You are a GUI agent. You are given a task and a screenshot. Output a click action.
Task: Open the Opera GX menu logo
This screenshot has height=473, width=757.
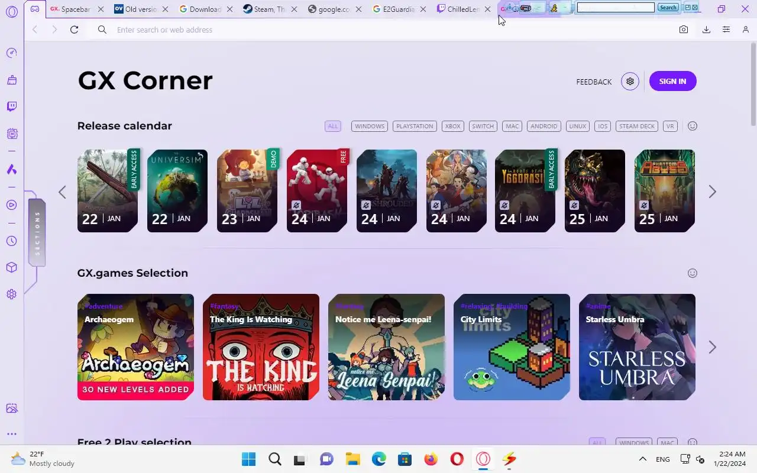pyautogui.click(x=11, y=11)
